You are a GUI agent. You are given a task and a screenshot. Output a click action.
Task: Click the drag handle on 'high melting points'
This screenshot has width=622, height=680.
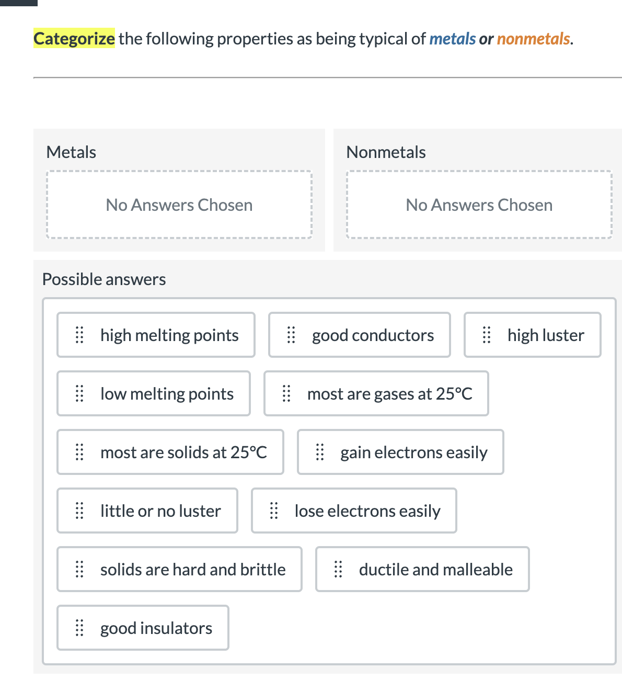pos(79,335)
